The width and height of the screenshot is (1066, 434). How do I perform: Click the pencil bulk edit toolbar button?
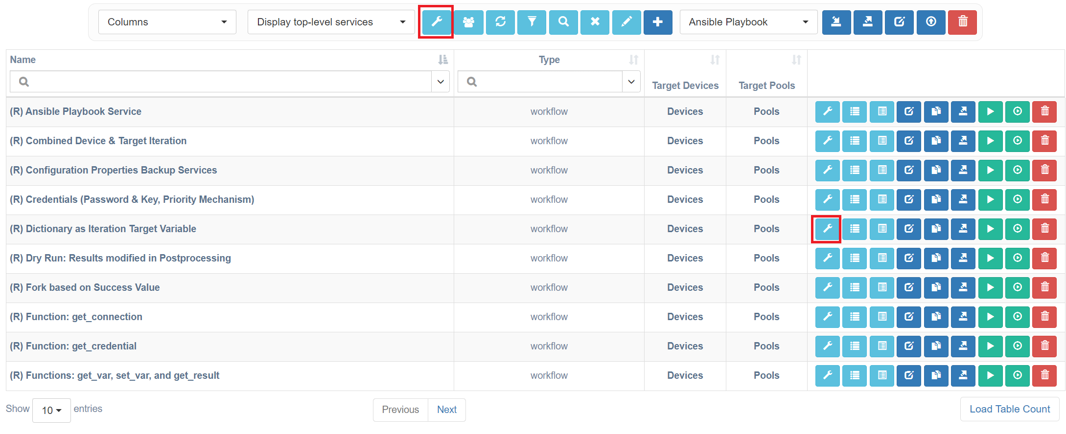coord(626,22)
